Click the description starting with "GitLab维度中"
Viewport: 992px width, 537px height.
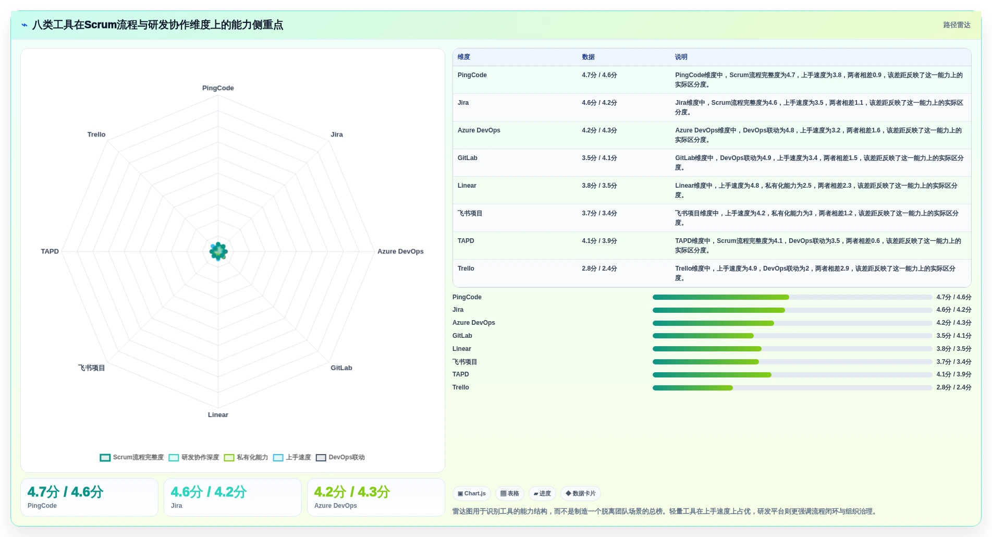click(x=819, y=163)
